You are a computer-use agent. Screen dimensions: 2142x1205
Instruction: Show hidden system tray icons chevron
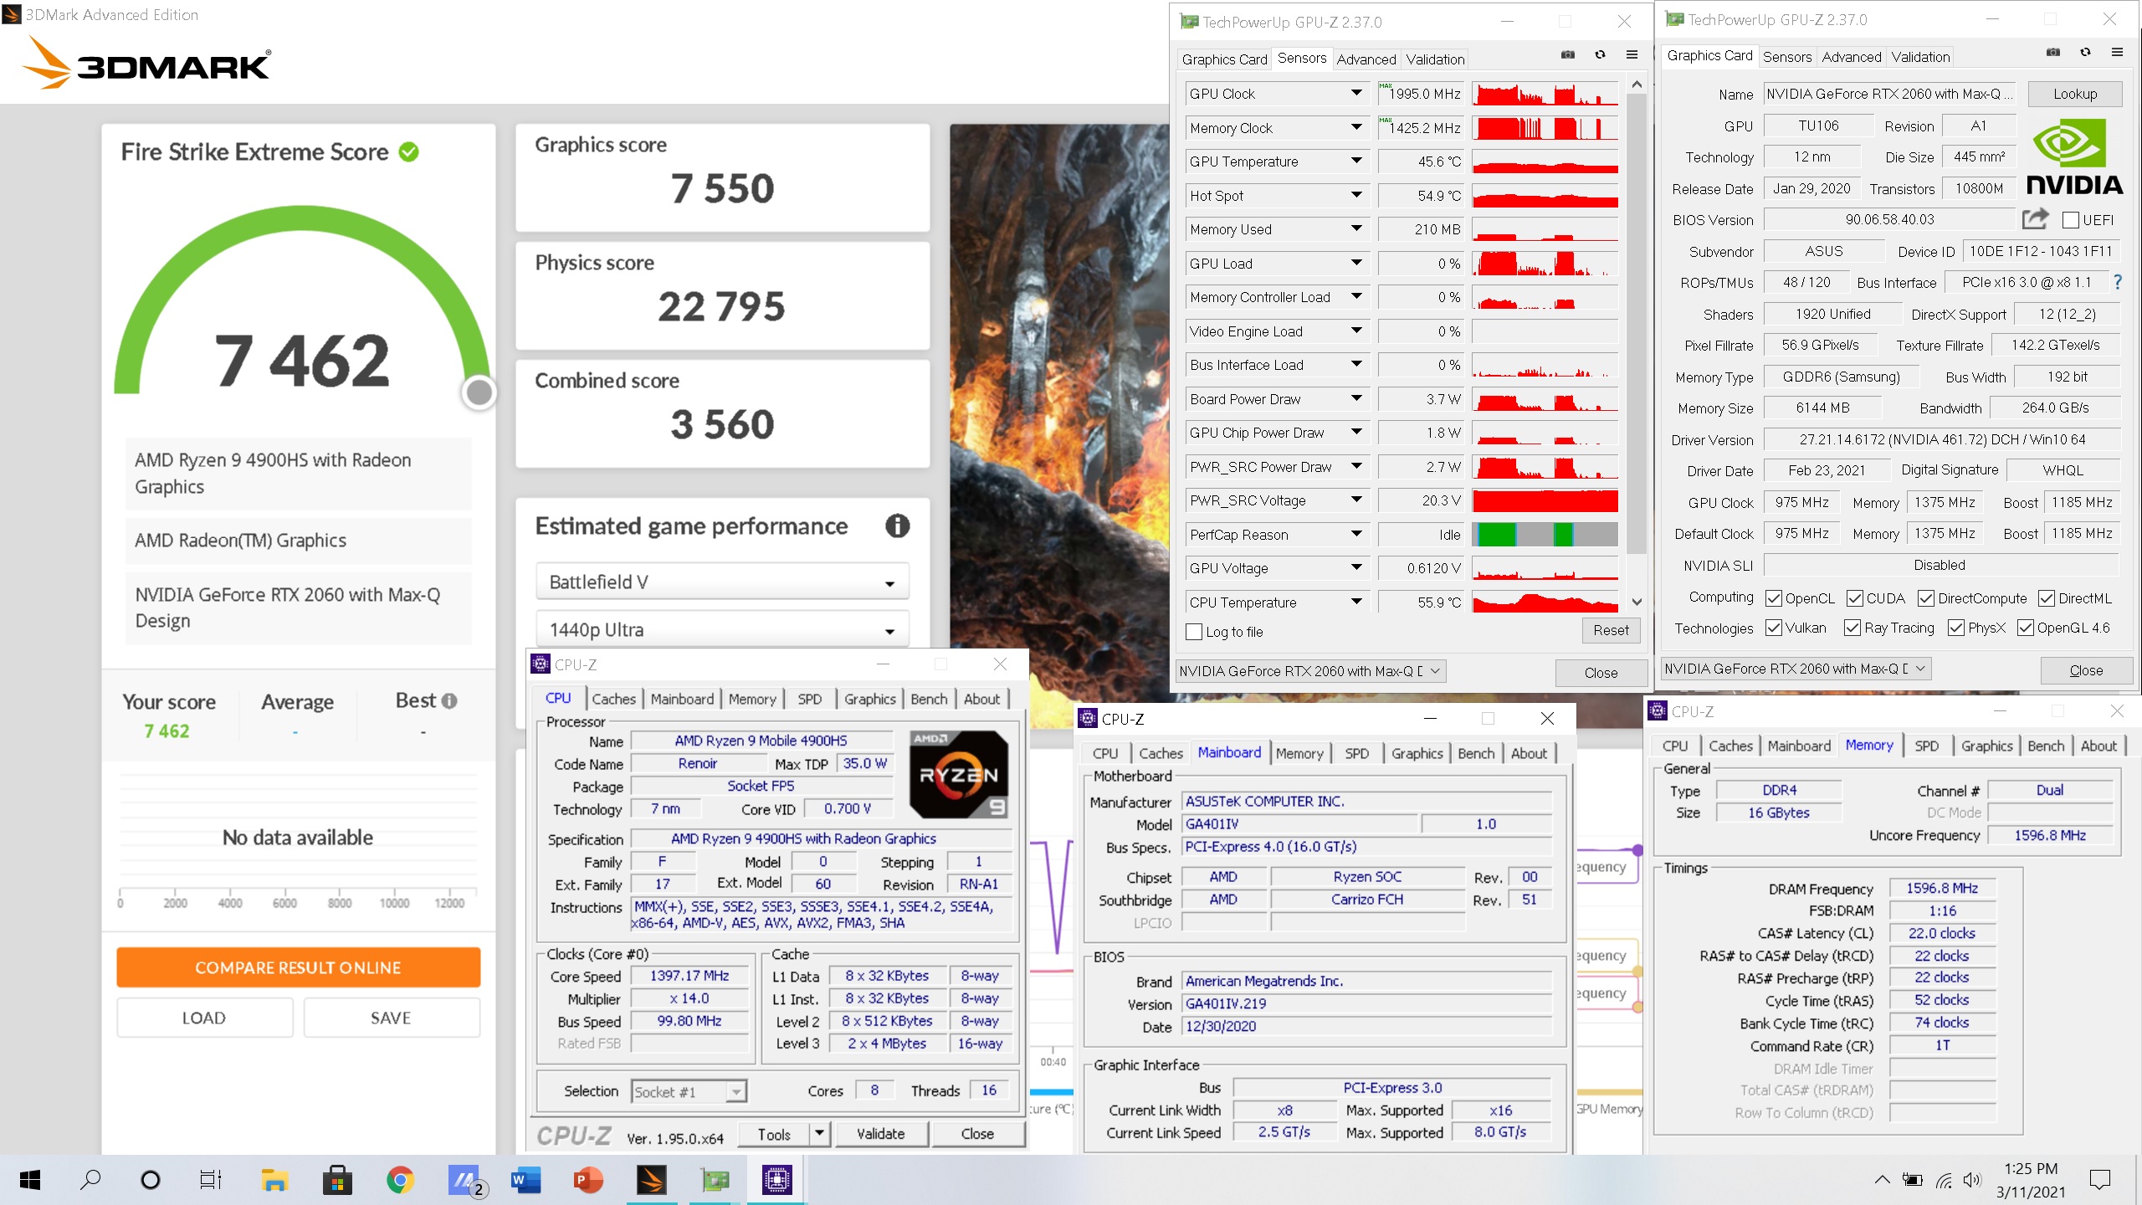coord(1882,1180)
